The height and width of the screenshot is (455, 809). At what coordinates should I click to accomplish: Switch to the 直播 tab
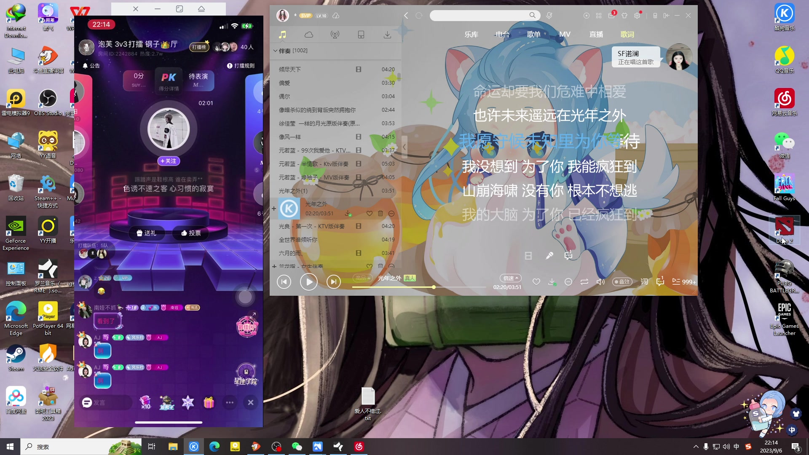point(596,35)
